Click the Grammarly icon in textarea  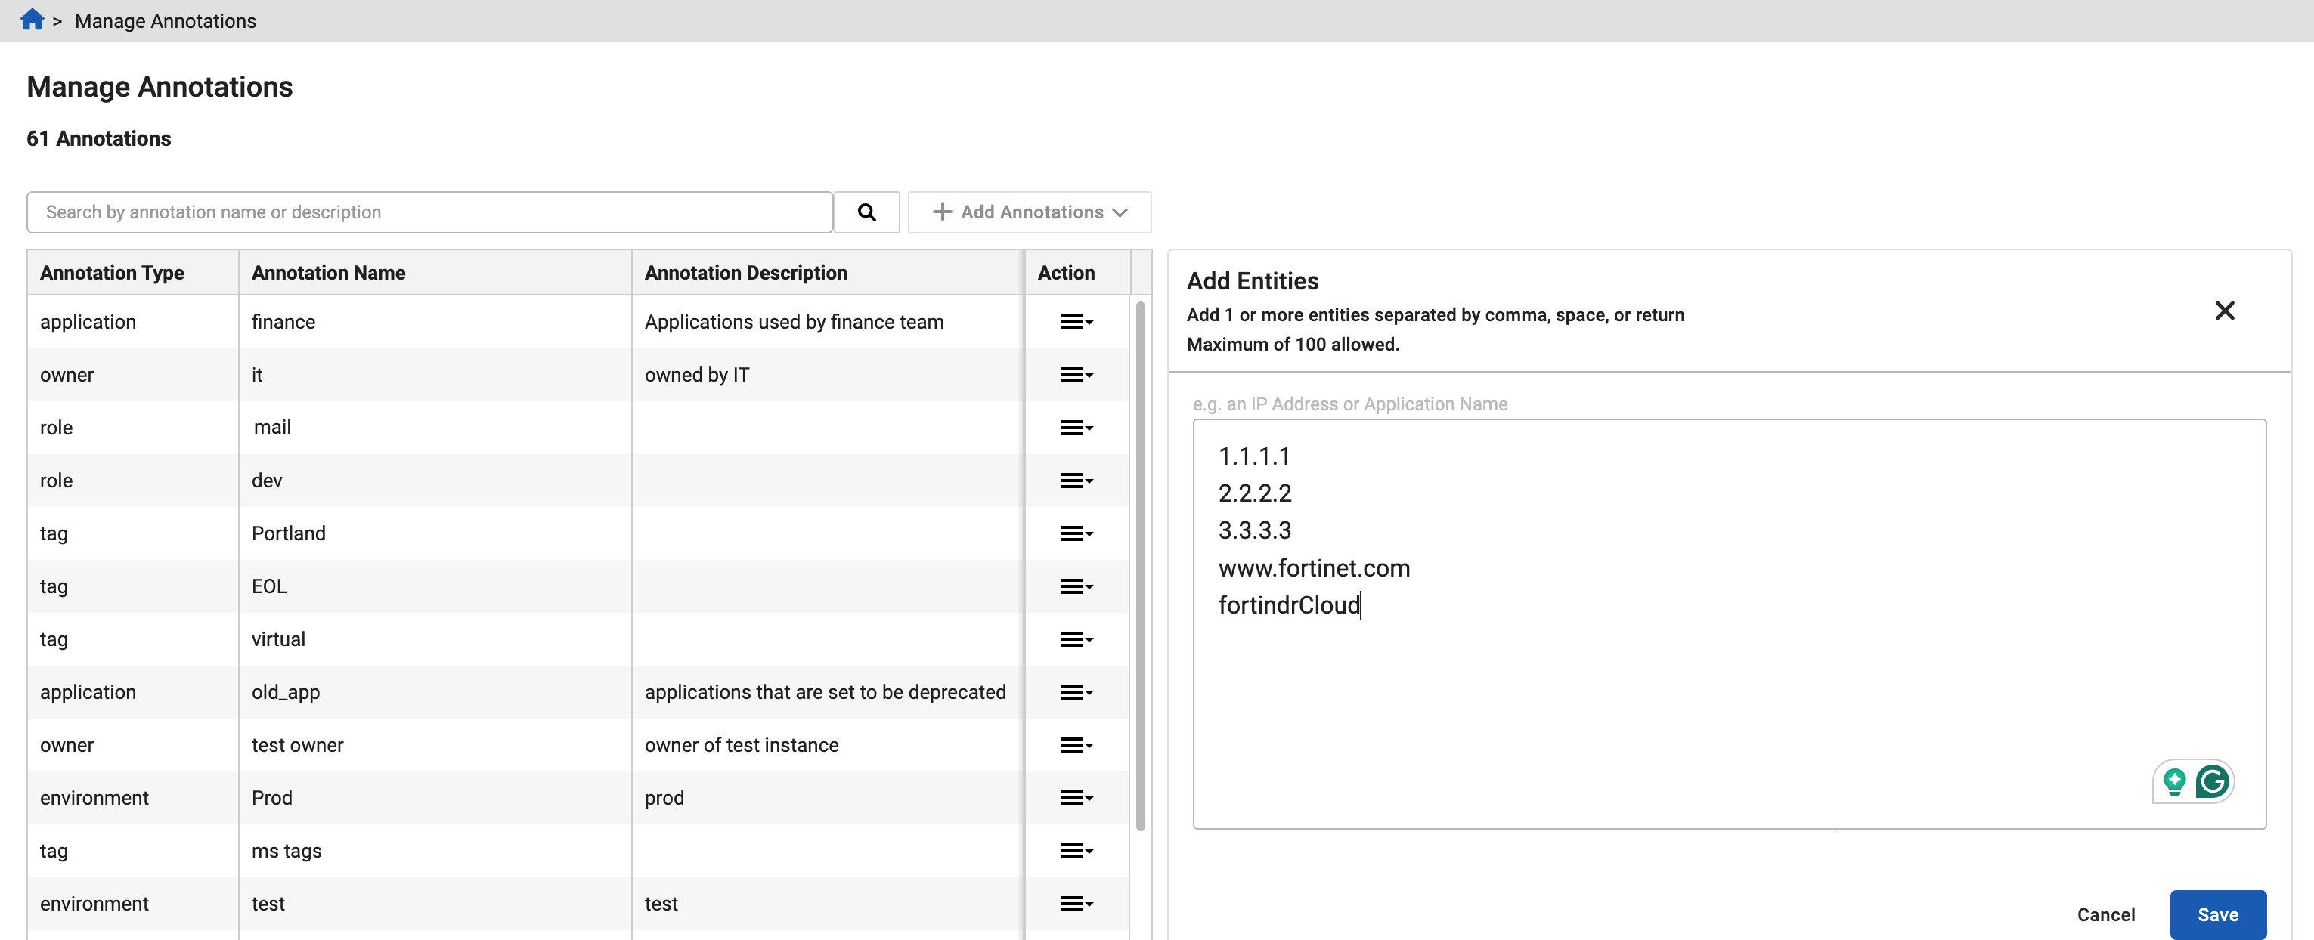[2212, 781]
